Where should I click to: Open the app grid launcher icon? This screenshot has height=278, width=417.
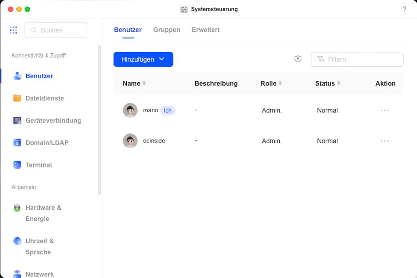13,30
